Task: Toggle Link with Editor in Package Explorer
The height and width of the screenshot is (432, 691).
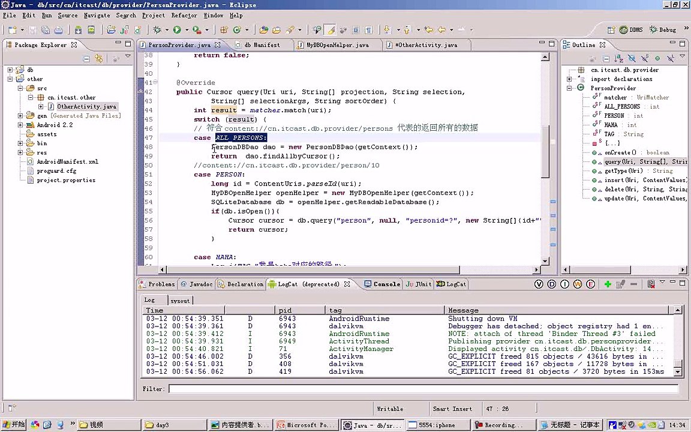Action: (100, 58)
